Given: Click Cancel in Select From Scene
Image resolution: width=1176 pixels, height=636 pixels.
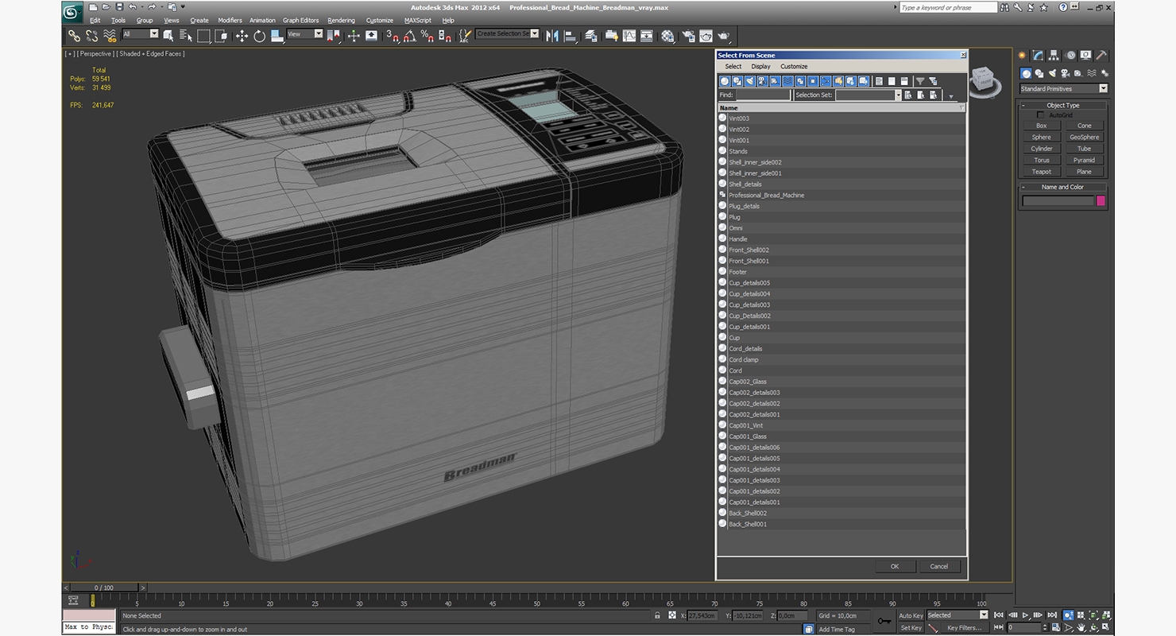Looking at the screenshot, I should (x=939, y=566).
